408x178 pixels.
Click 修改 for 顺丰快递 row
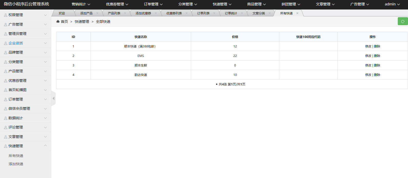pyautogui.click(x=368, y=46)
